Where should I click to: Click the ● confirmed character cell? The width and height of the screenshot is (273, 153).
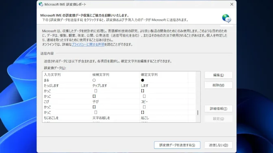143,80
